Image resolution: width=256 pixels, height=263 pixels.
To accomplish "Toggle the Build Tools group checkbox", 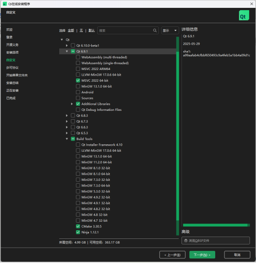I will [73, 139].
